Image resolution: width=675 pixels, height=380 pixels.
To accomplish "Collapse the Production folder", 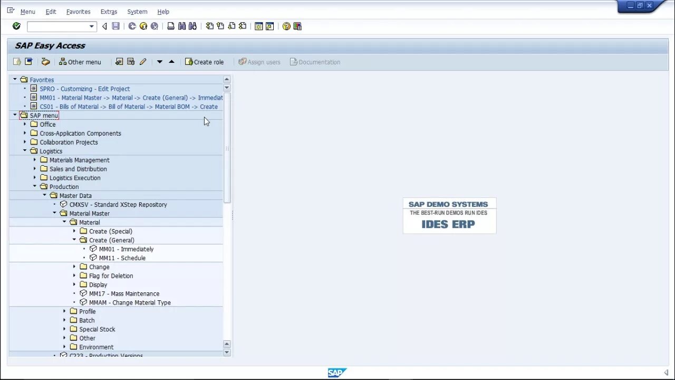I will pos(35,186).
